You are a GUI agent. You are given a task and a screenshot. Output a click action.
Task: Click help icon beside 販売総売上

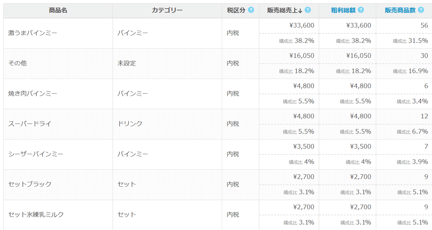tap(307, 10)
